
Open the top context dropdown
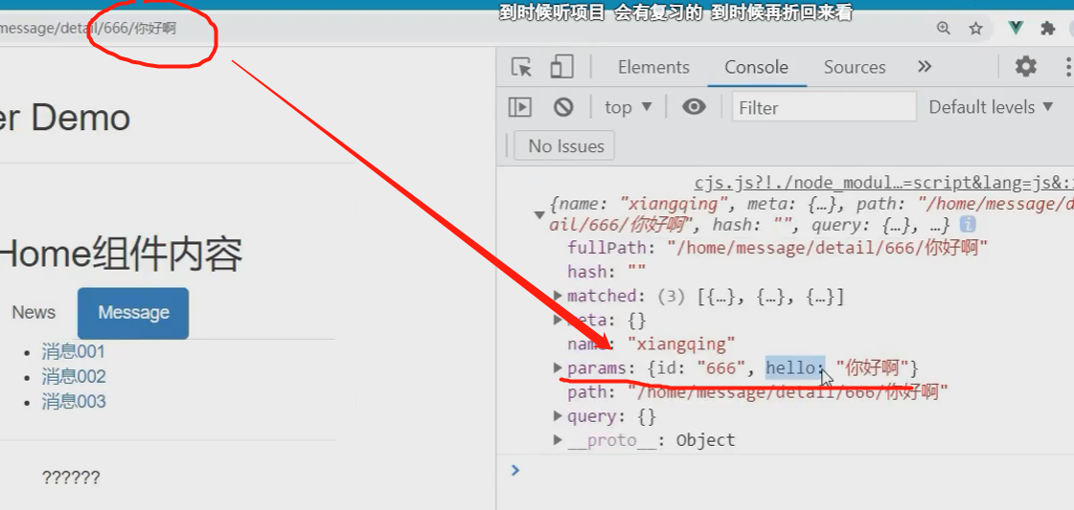pyautogui.click(x=628, y=107)
